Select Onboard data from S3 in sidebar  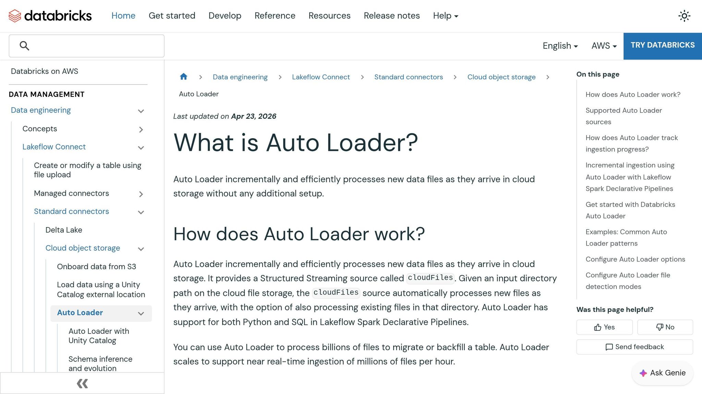point(96,266)
